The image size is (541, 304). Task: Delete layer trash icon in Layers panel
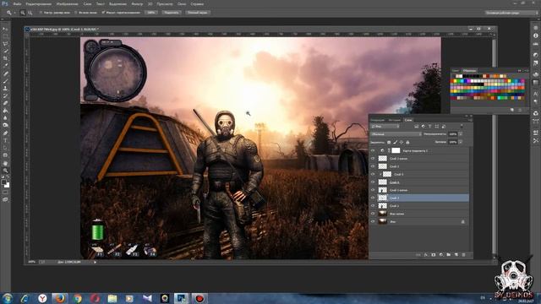coord(464,255)
